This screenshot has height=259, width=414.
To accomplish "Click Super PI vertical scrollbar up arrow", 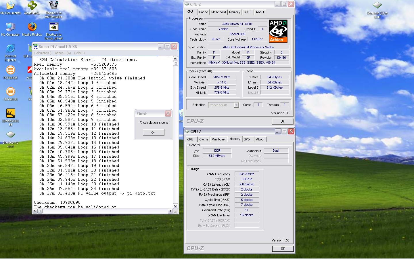I will tap(175, 59).
